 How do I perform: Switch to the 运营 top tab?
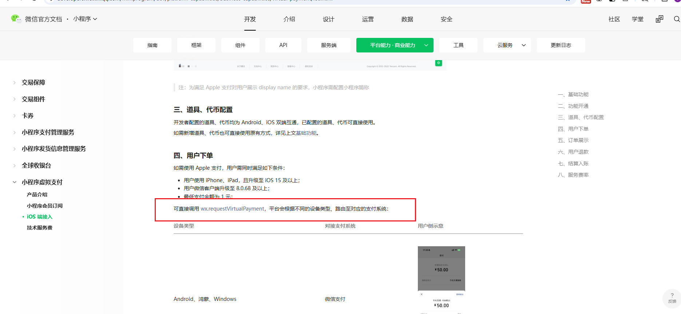coord(368,19)
